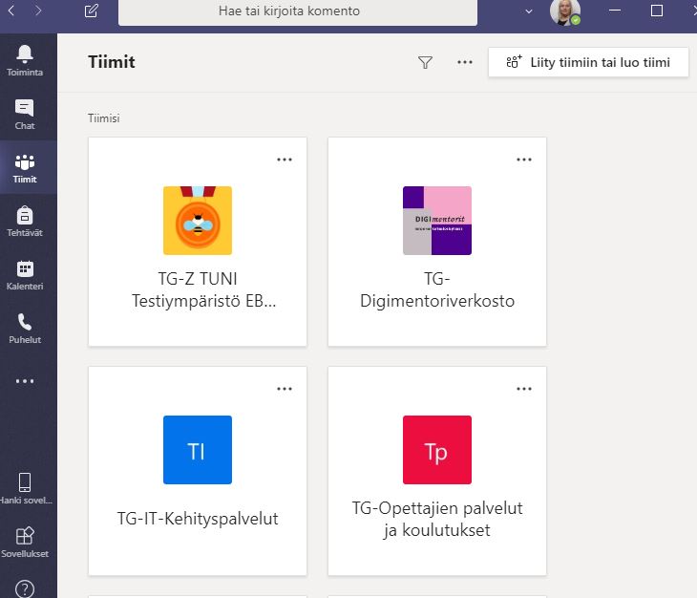Open options menu for TG-Z TUNI team
This screenshot has height=598, width=697.
[285, 160]
